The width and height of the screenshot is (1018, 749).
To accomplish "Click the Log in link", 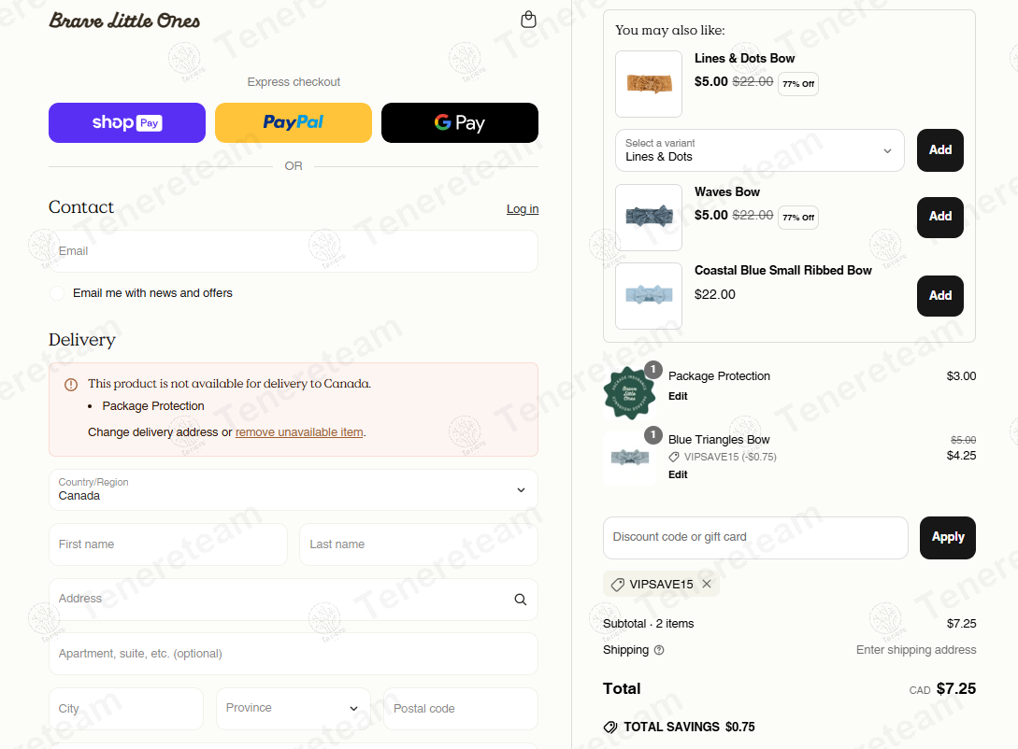I will [523, 209].
